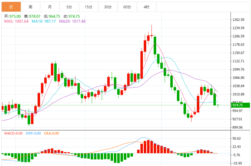This screenshot has height=166, width=251.
Task: Click the 1122.71 price axis label
Action: (x=238, y=61)
